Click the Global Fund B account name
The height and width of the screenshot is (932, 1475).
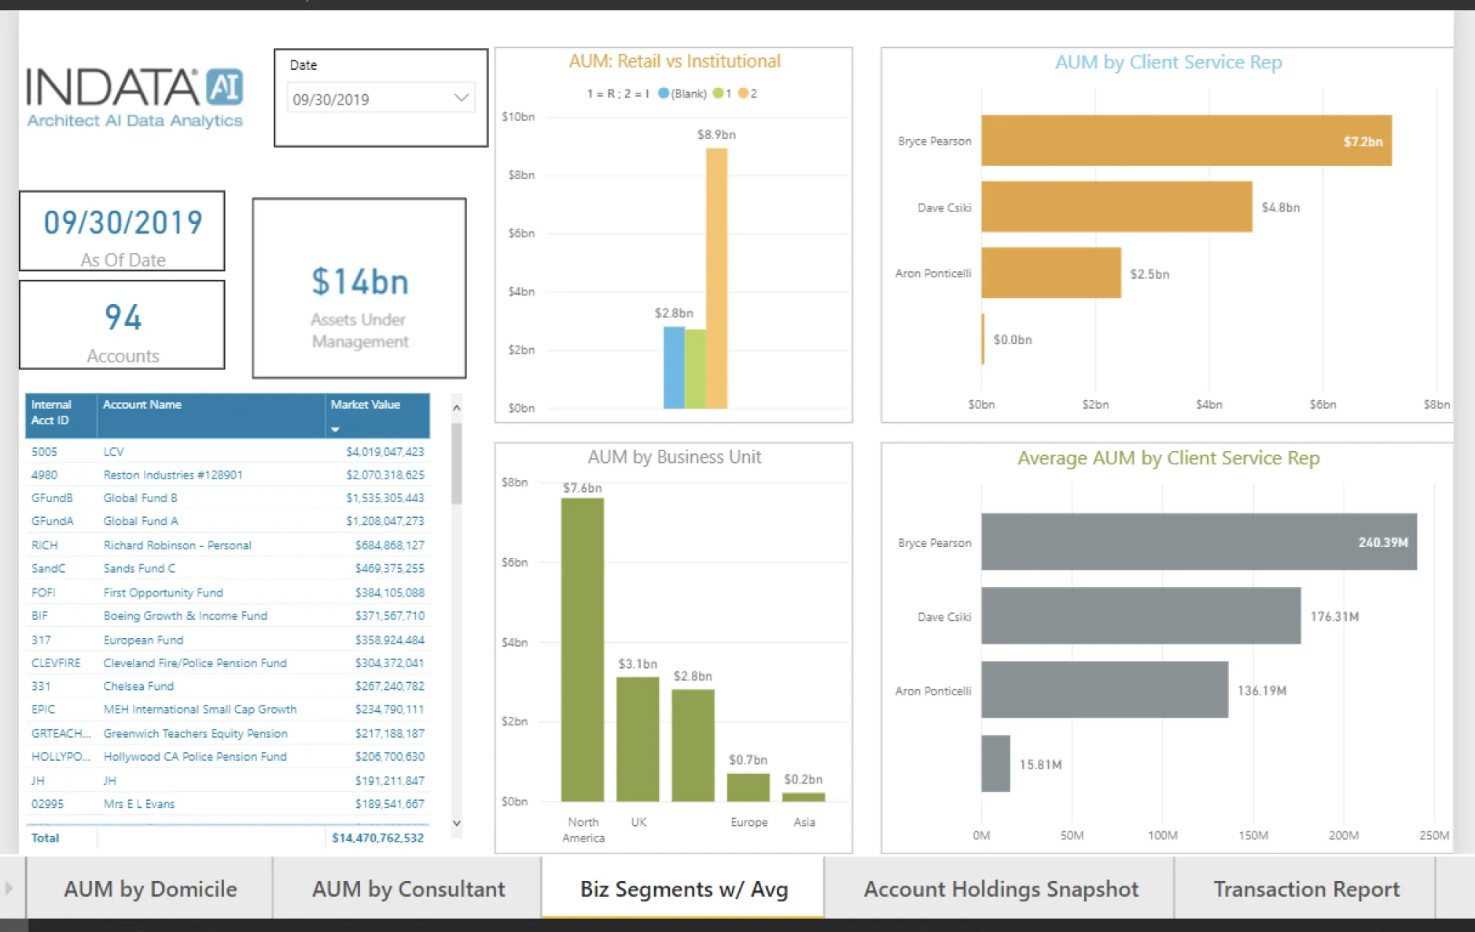[x=140, y=497]
